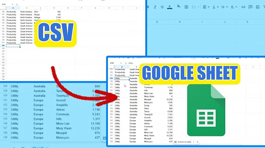Open the text color picker
This screenshot has height=148, width=265.
pyautogui.click(x=170, y=7)
